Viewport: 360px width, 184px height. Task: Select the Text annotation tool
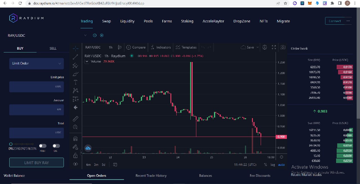point(75,82)
